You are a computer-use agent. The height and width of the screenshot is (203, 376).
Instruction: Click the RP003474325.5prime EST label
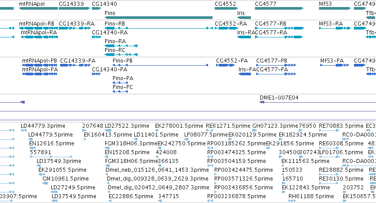[x=236, y=152]
